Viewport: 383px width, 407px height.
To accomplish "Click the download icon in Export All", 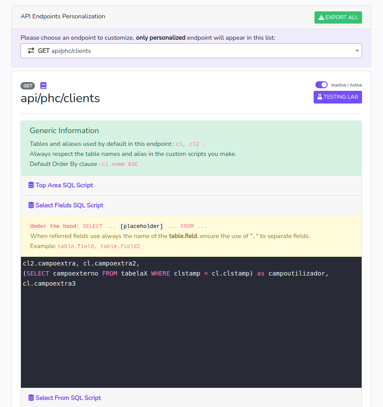I will (321, 17).
